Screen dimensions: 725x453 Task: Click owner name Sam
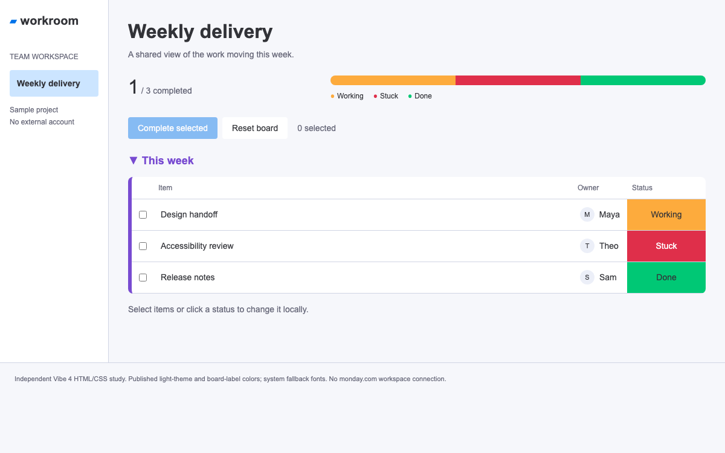608,277
